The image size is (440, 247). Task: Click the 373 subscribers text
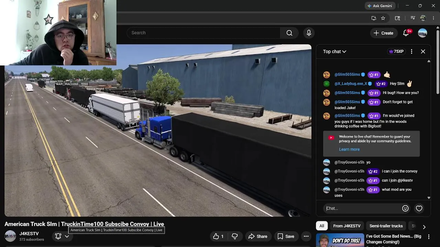pyautogui.click(x=32, y=239)
